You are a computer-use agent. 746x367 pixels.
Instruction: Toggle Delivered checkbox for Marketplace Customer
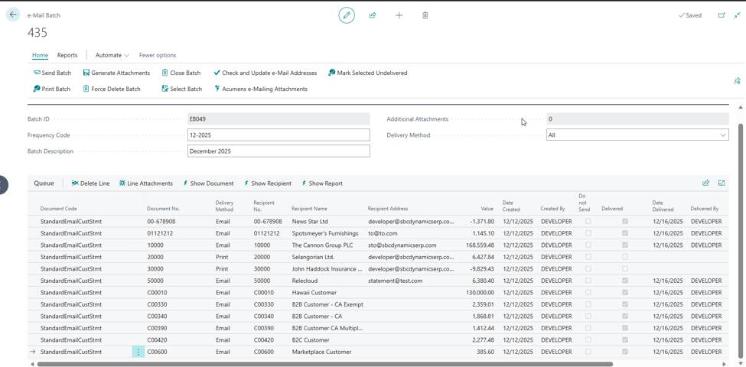(624, 352)
